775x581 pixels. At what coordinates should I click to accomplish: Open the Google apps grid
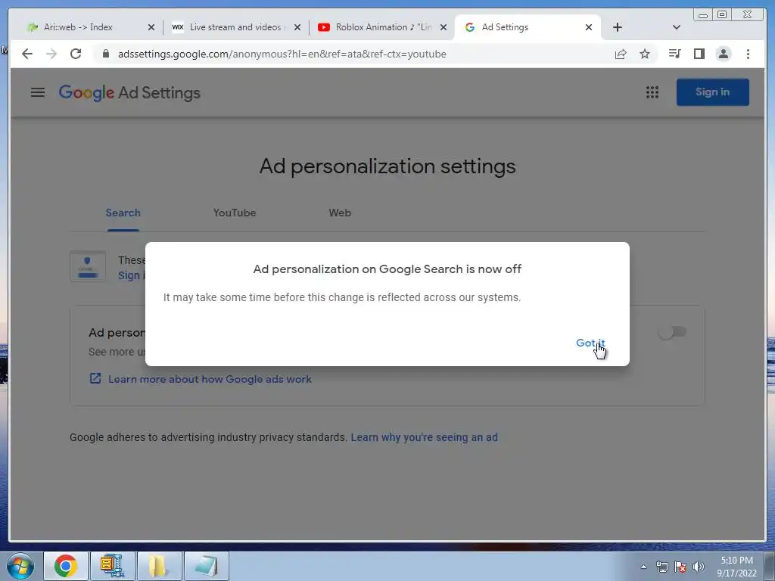click(x=652, y=92)
